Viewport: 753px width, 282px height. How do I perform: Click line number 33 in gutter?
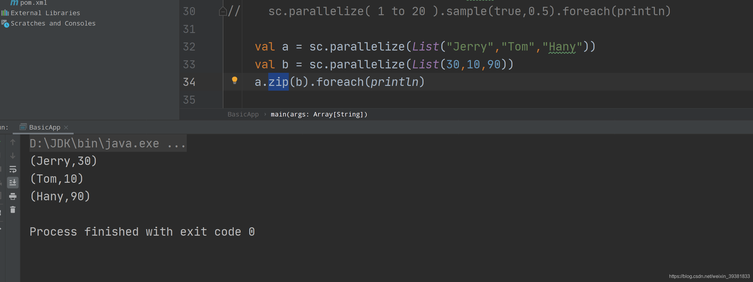[x=189, y=64]
